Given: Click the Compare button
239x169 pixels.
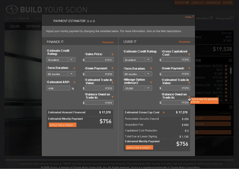Looking at the screenshot, I should 213,3.
